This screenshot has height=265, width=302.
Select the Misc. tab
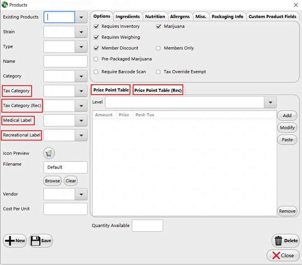tap(201, 17)
